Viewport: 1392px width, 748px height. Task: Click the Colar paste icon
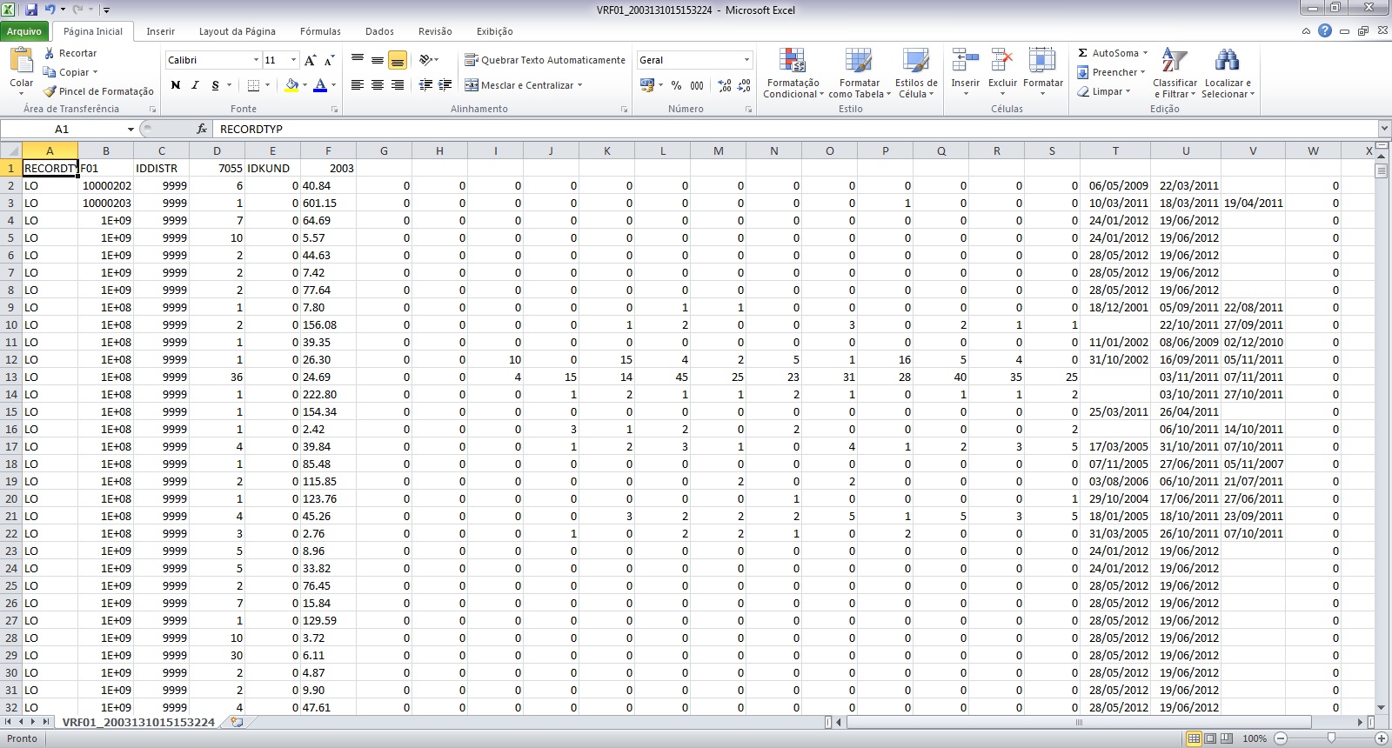pos(21,61)
